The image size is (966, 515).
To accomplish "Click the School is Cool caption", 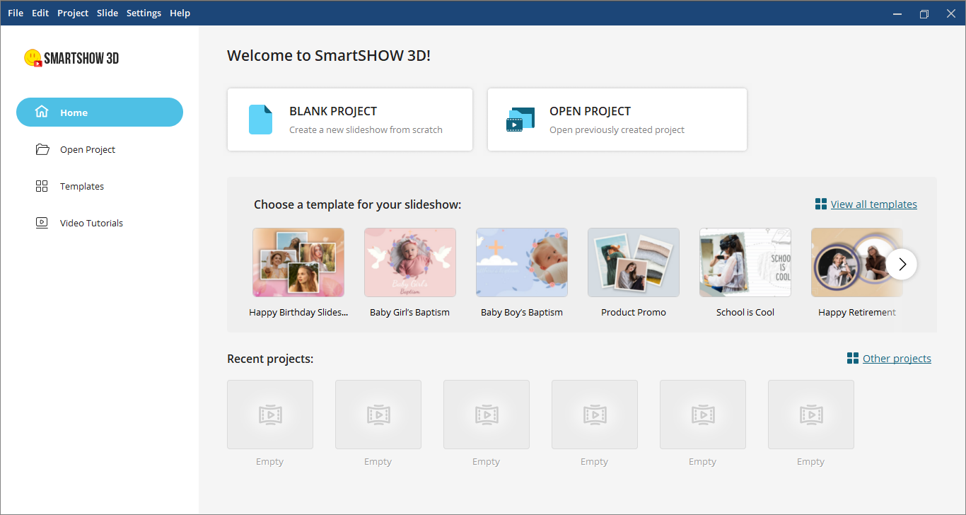I will tap(745, 312).
